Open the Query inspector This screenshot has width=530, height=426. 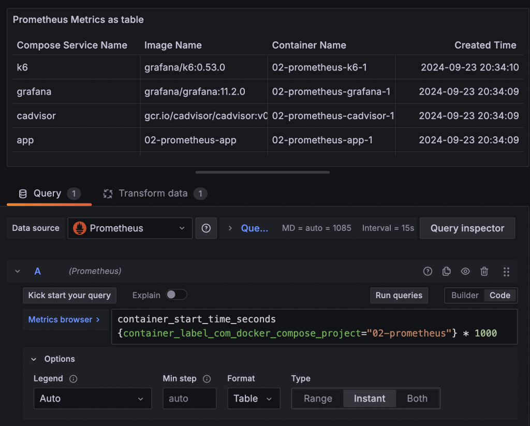pyautogui.click(x=467, y=228)
